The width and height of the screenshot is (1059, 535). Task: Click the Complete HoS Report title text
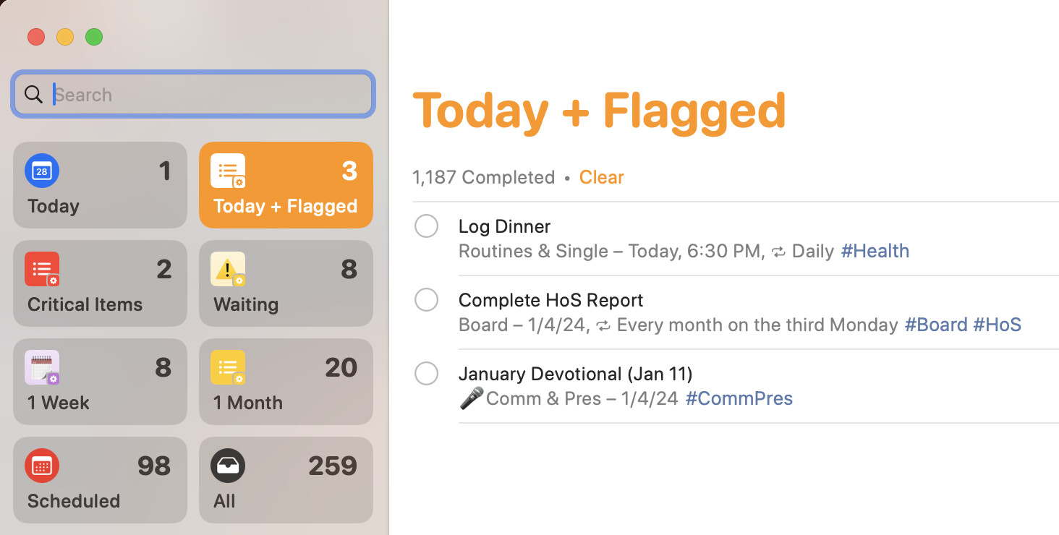point(550,300)
